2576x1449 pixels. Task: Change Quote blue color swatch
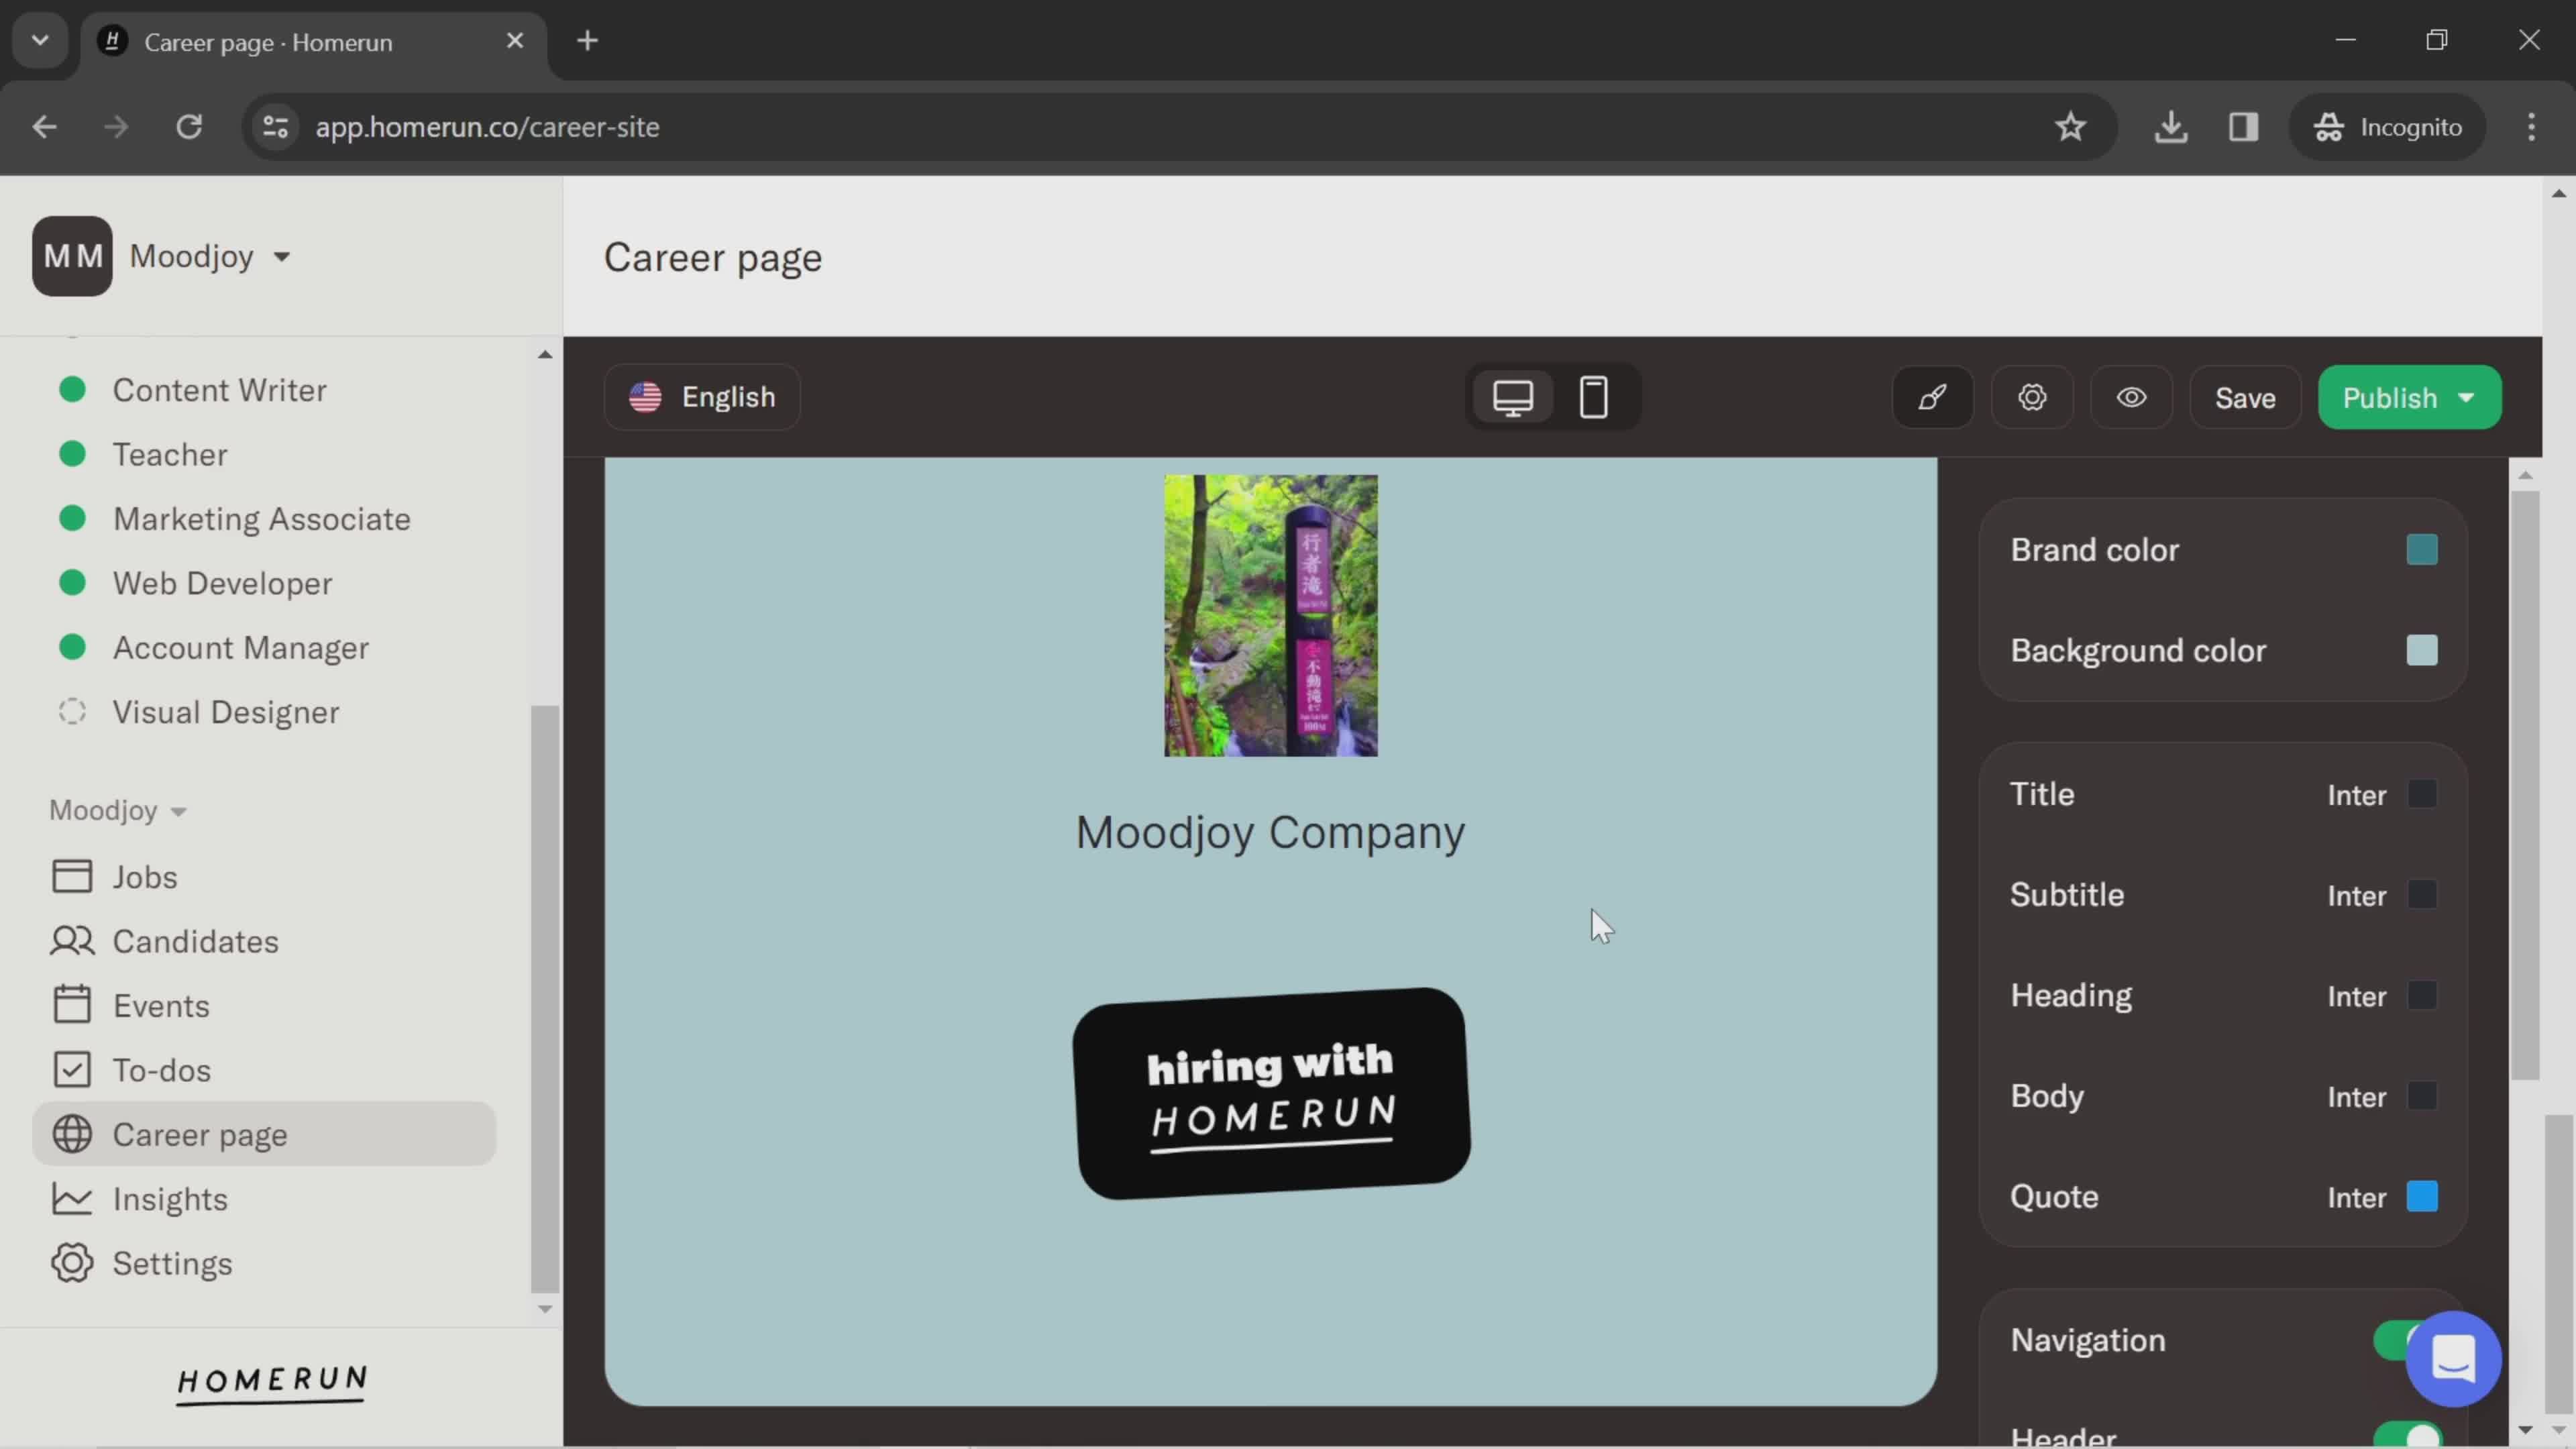point(2421,1197)
